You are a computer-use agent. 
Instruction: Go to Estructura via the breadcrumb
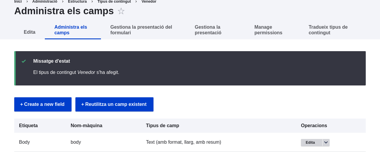tap(77, 1)
